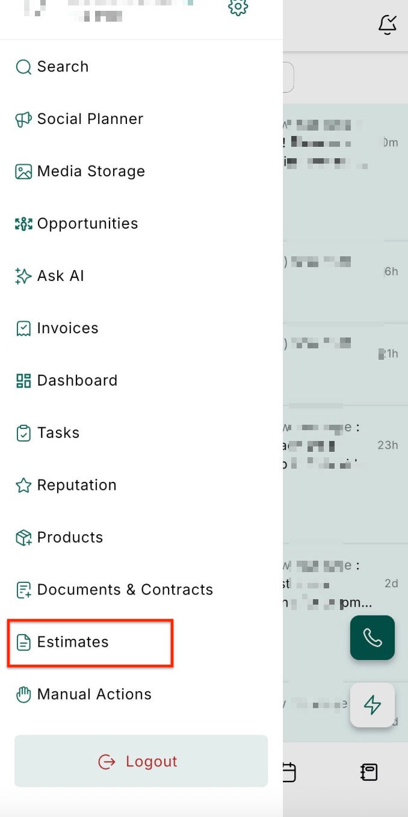
Task: Click the megaphone Social Planner icon
Action: pyautogui.click(x=23, y=119)
